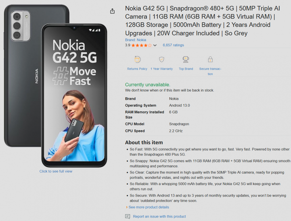Click the 1 Year Warranty text label
The width and height of the screenshot is (291, 221).
(162, 69)
